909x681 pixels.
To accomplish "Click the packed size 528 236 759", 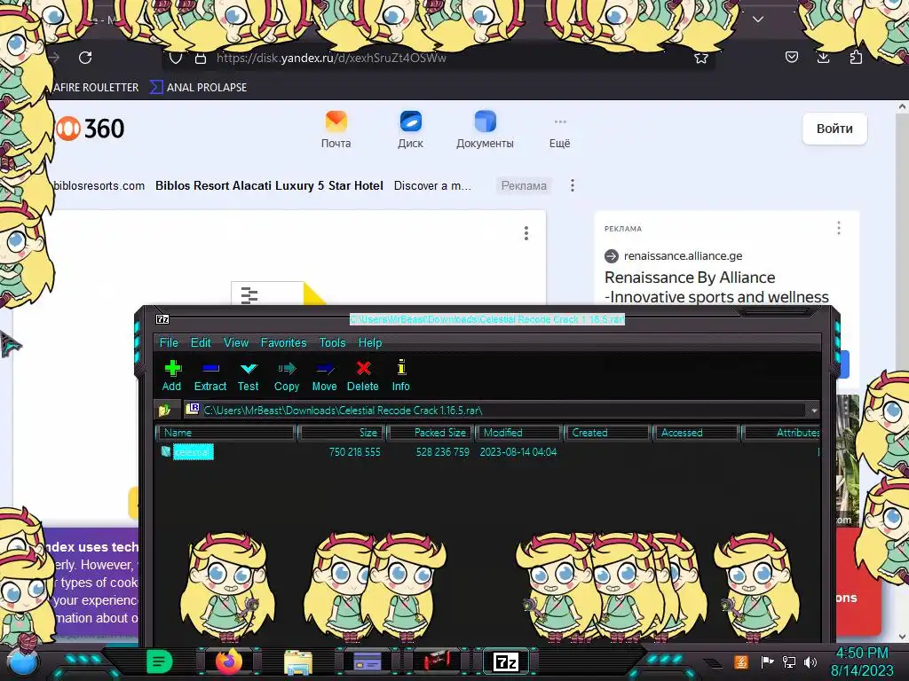I will [442, 451].
